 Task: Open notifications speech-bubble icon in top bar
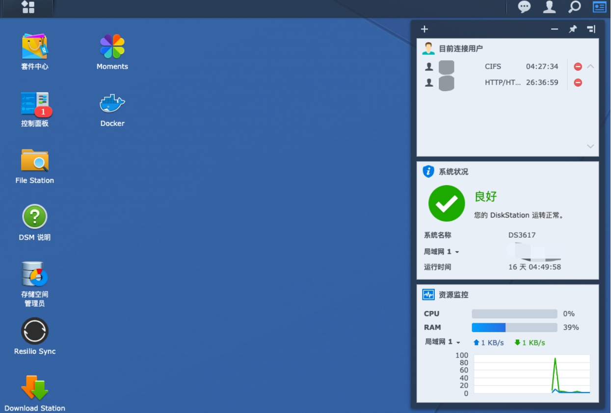click(525, 7)
